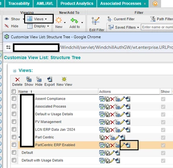Click the red X delete icon for Part Centric

click(107, 138)
